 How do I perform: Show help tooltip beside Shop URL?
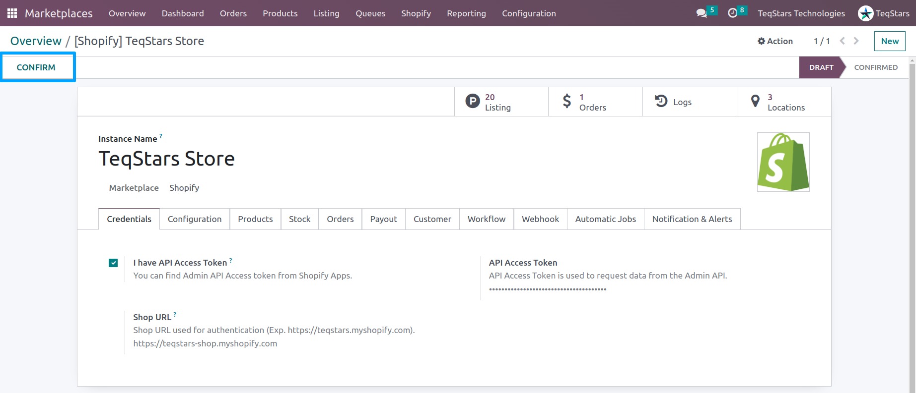click(175, 314)
